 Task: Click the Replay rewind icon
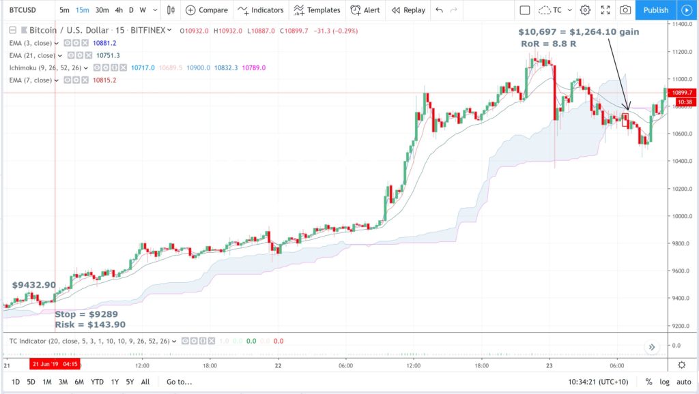click(395, 10)
